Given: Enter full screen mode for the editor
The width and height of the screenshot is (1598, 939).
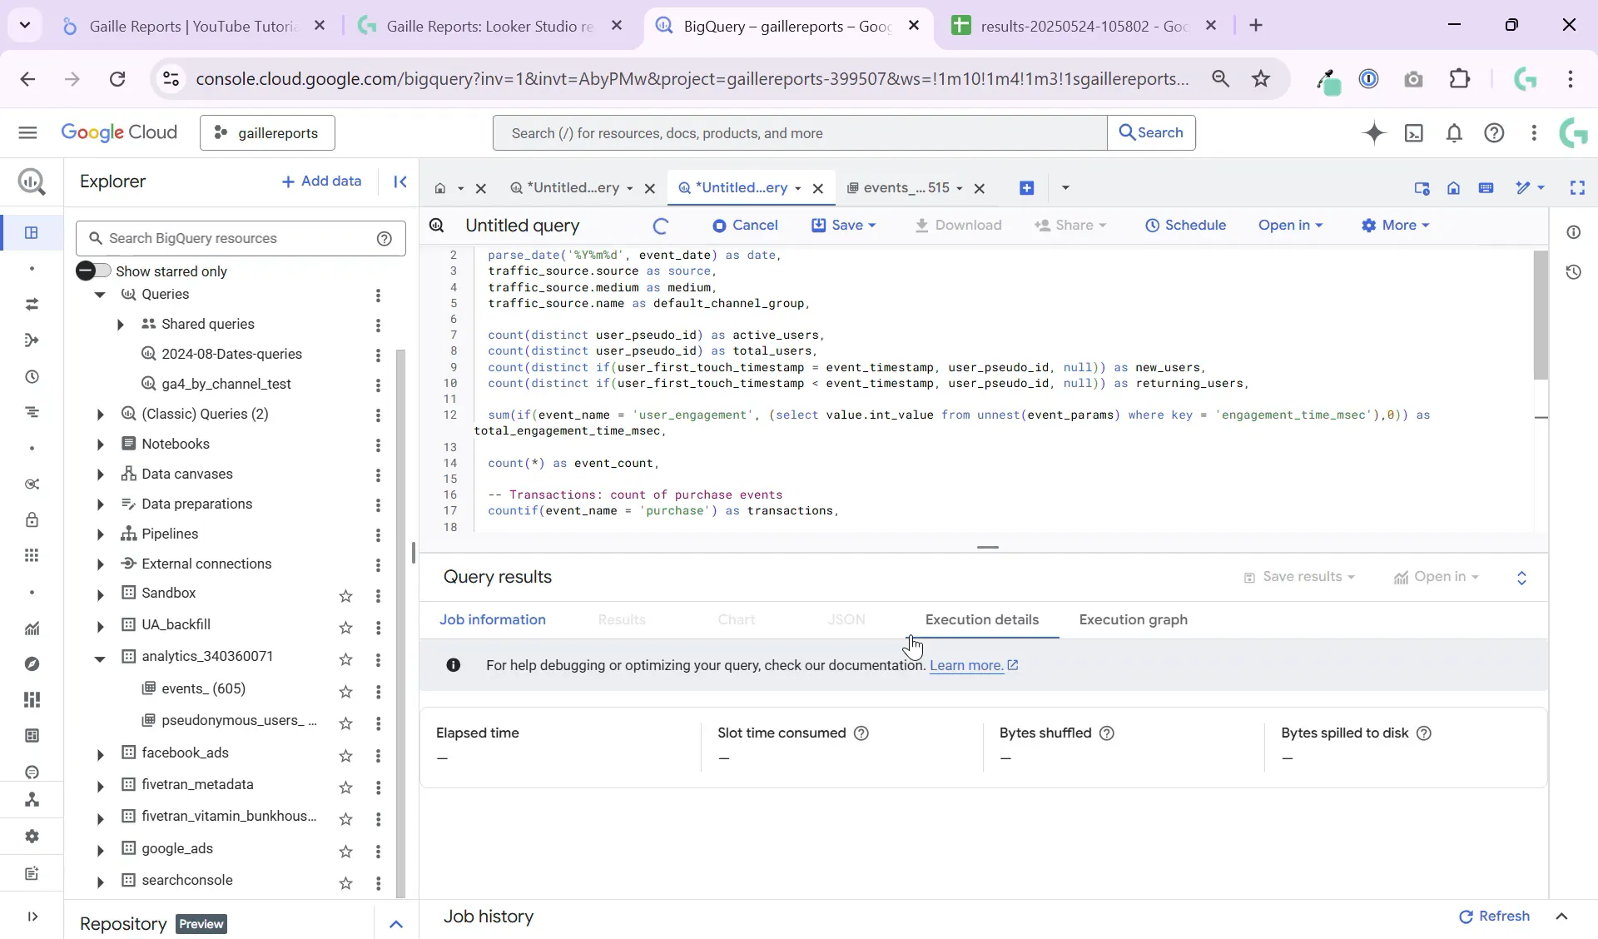Looking at the screenshot, I should [x=1578, y=188].
